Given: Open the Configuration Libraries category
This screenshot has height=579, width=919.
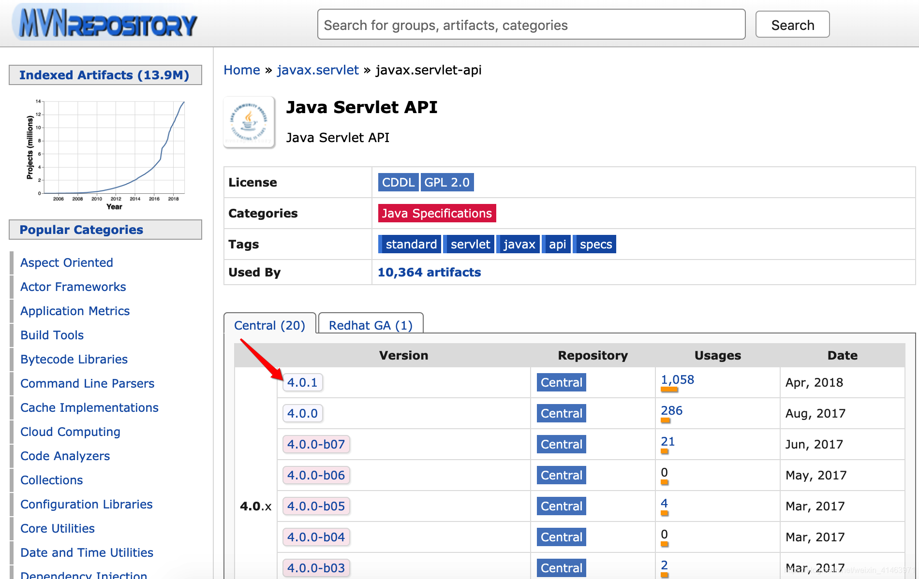Looking at the screenshot, I should coord(86,504).
